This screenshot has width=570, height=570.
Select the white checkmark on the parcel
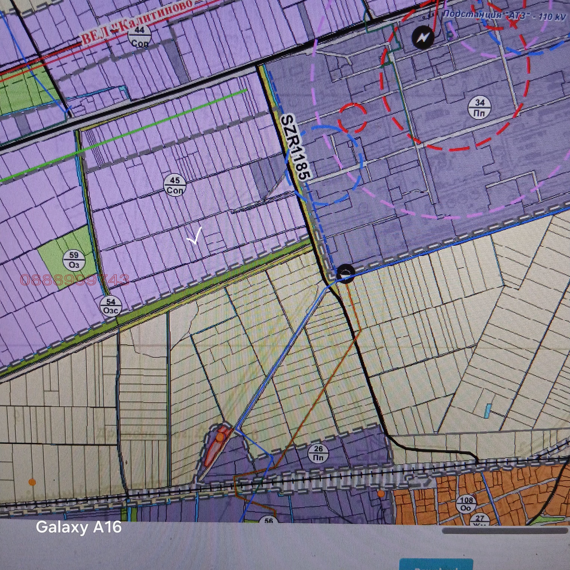tap(195, 236)
